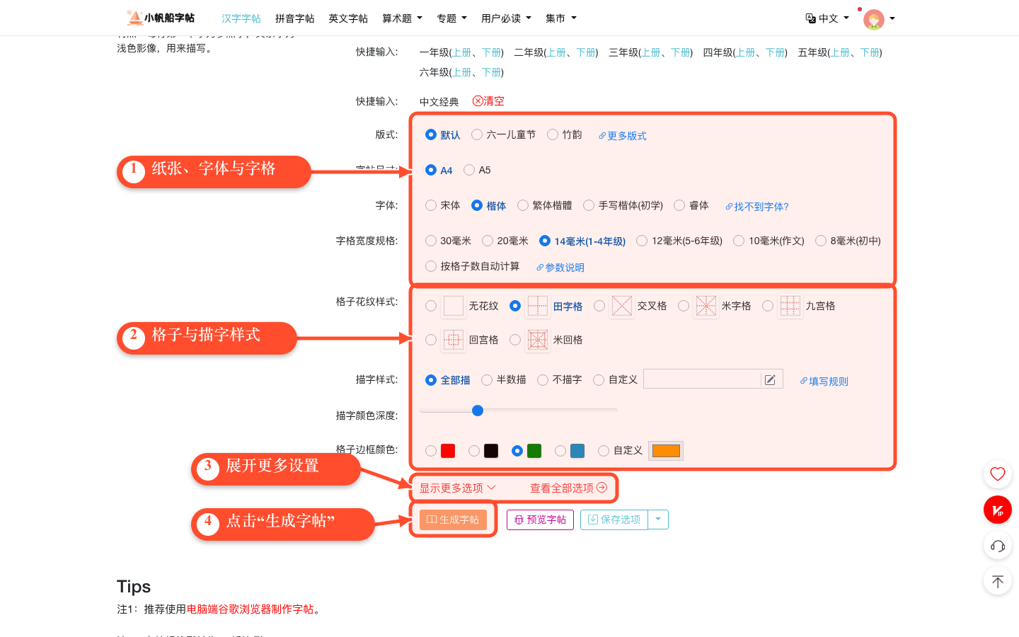Click the 回宫格 grid pattern icon
The width and height of the screenshot is (1019, 637).
(454, 340)
